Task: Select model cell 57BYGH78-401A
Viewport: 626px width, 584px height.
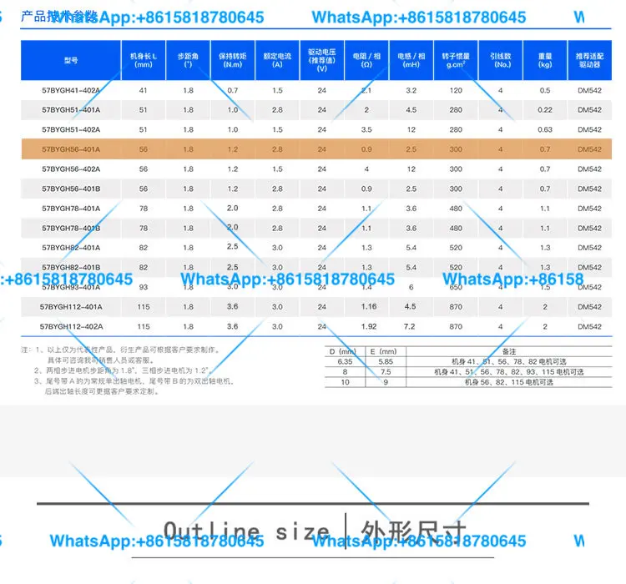Action: (71, 209)
